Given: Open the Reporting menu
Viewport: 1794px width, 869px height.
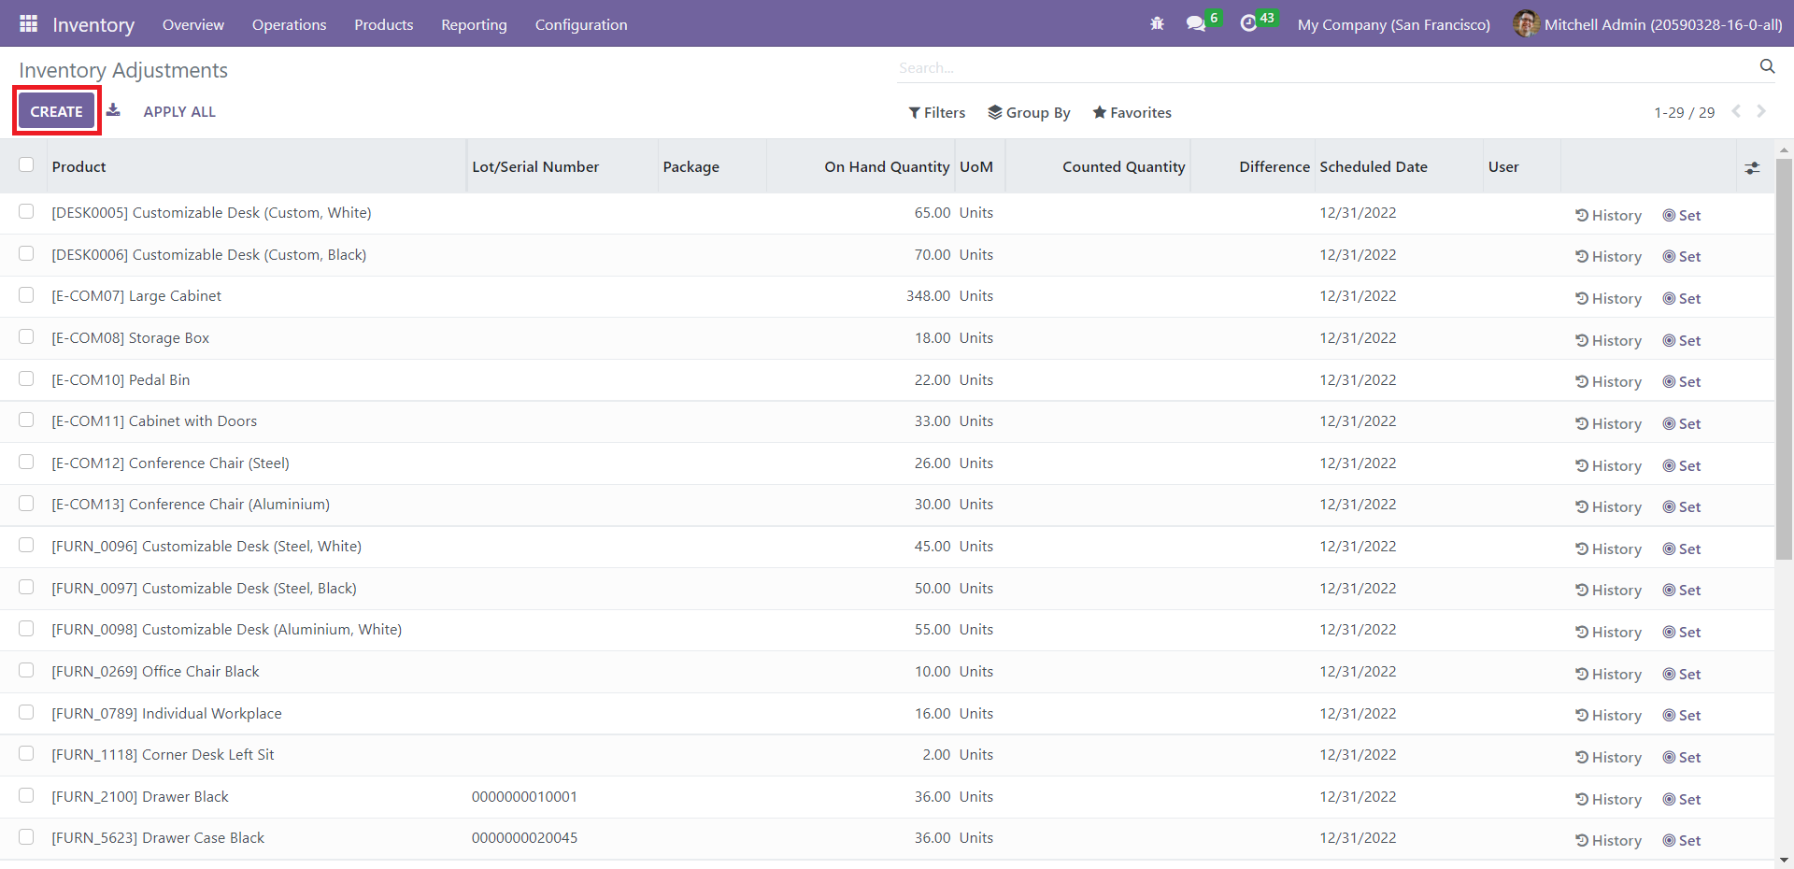Looking at the screenshot, I should coord(474,24).
